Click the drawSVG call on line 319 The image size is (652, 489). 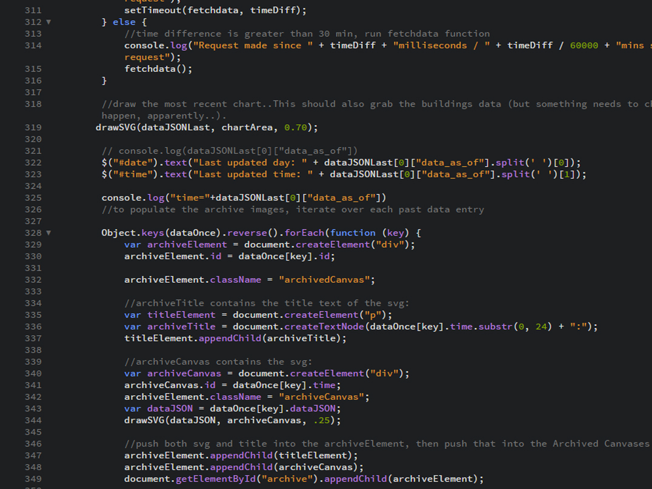click(x=116, y=127)
